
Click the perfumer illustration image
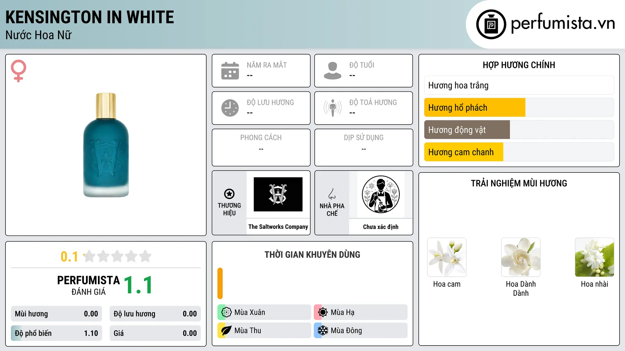pos(381,194)
